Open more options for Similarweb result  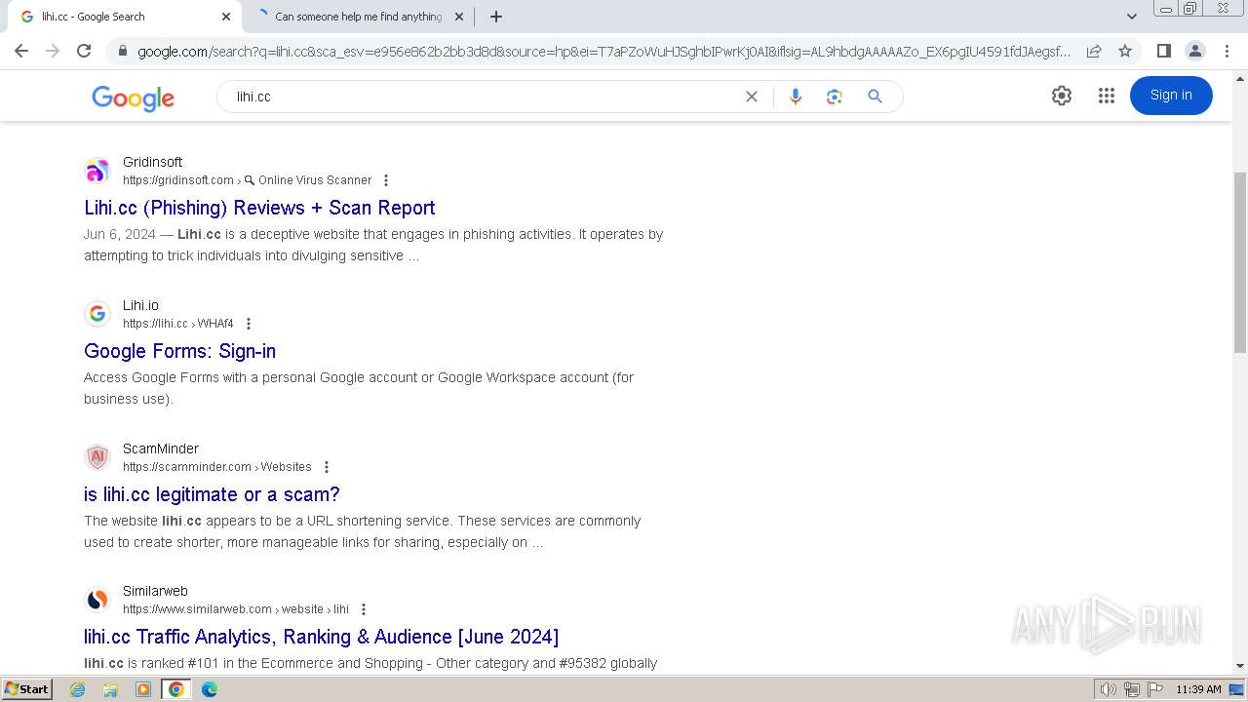364,609
